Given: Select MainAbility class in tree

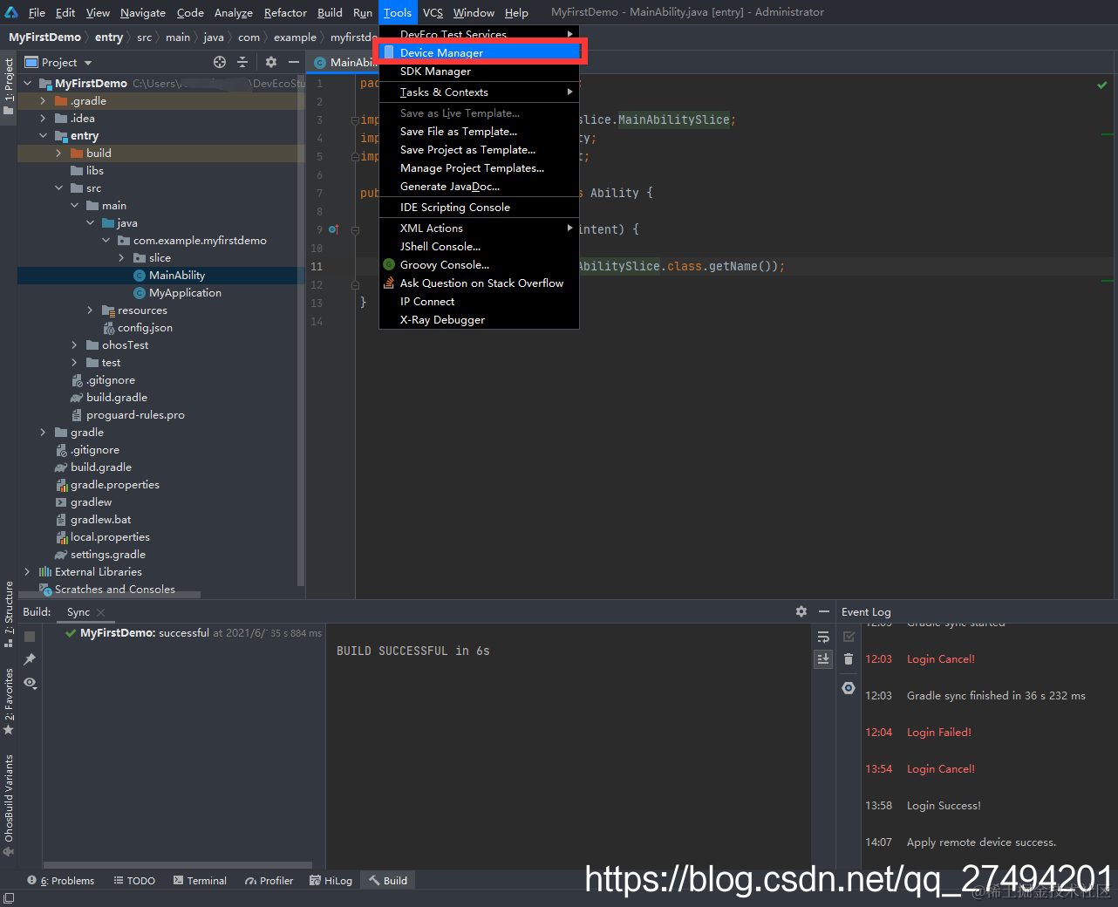Looking at the screenshot, I should coord(177,276).
